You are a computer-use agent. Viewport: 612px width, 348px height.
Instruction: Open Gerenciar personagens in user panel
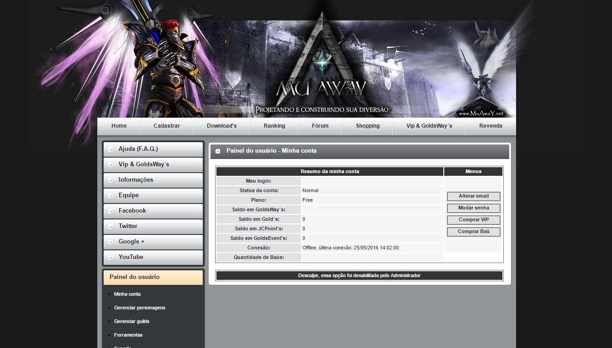140,308
